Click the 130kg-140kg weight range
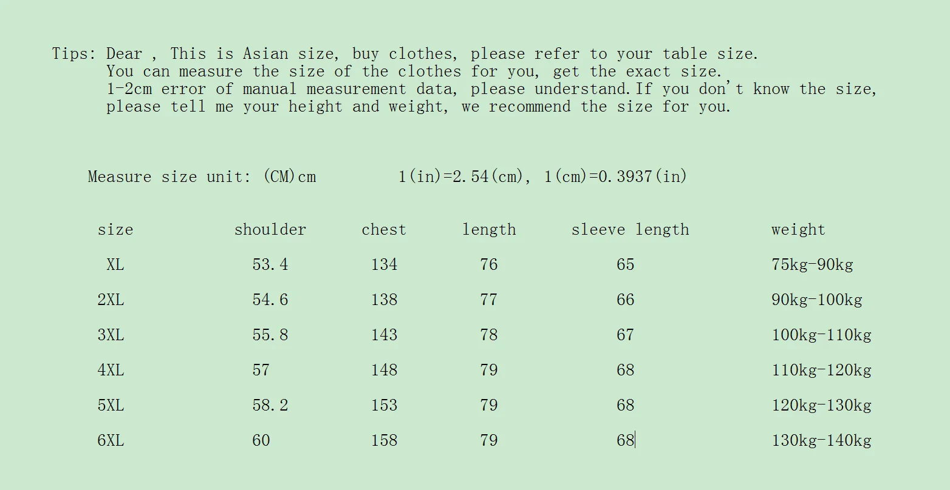Screen dimensions: 950x490 point(822,441)
